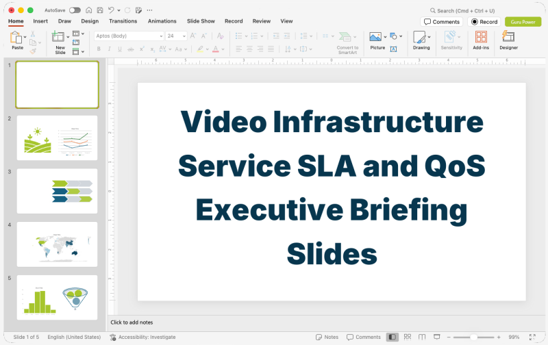Expand the Undo history arrow
Viewport: 548px width, 345px height.
[119, 10]
